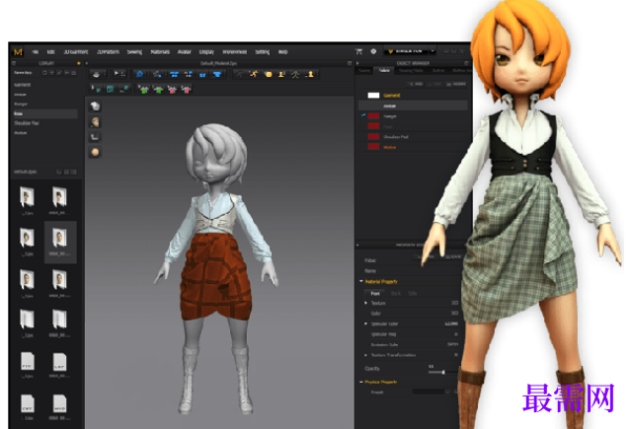Click the blue two-piece shirt arrangement icon
The height and width of the screenshot is (429, 633).
pos(174,74)
